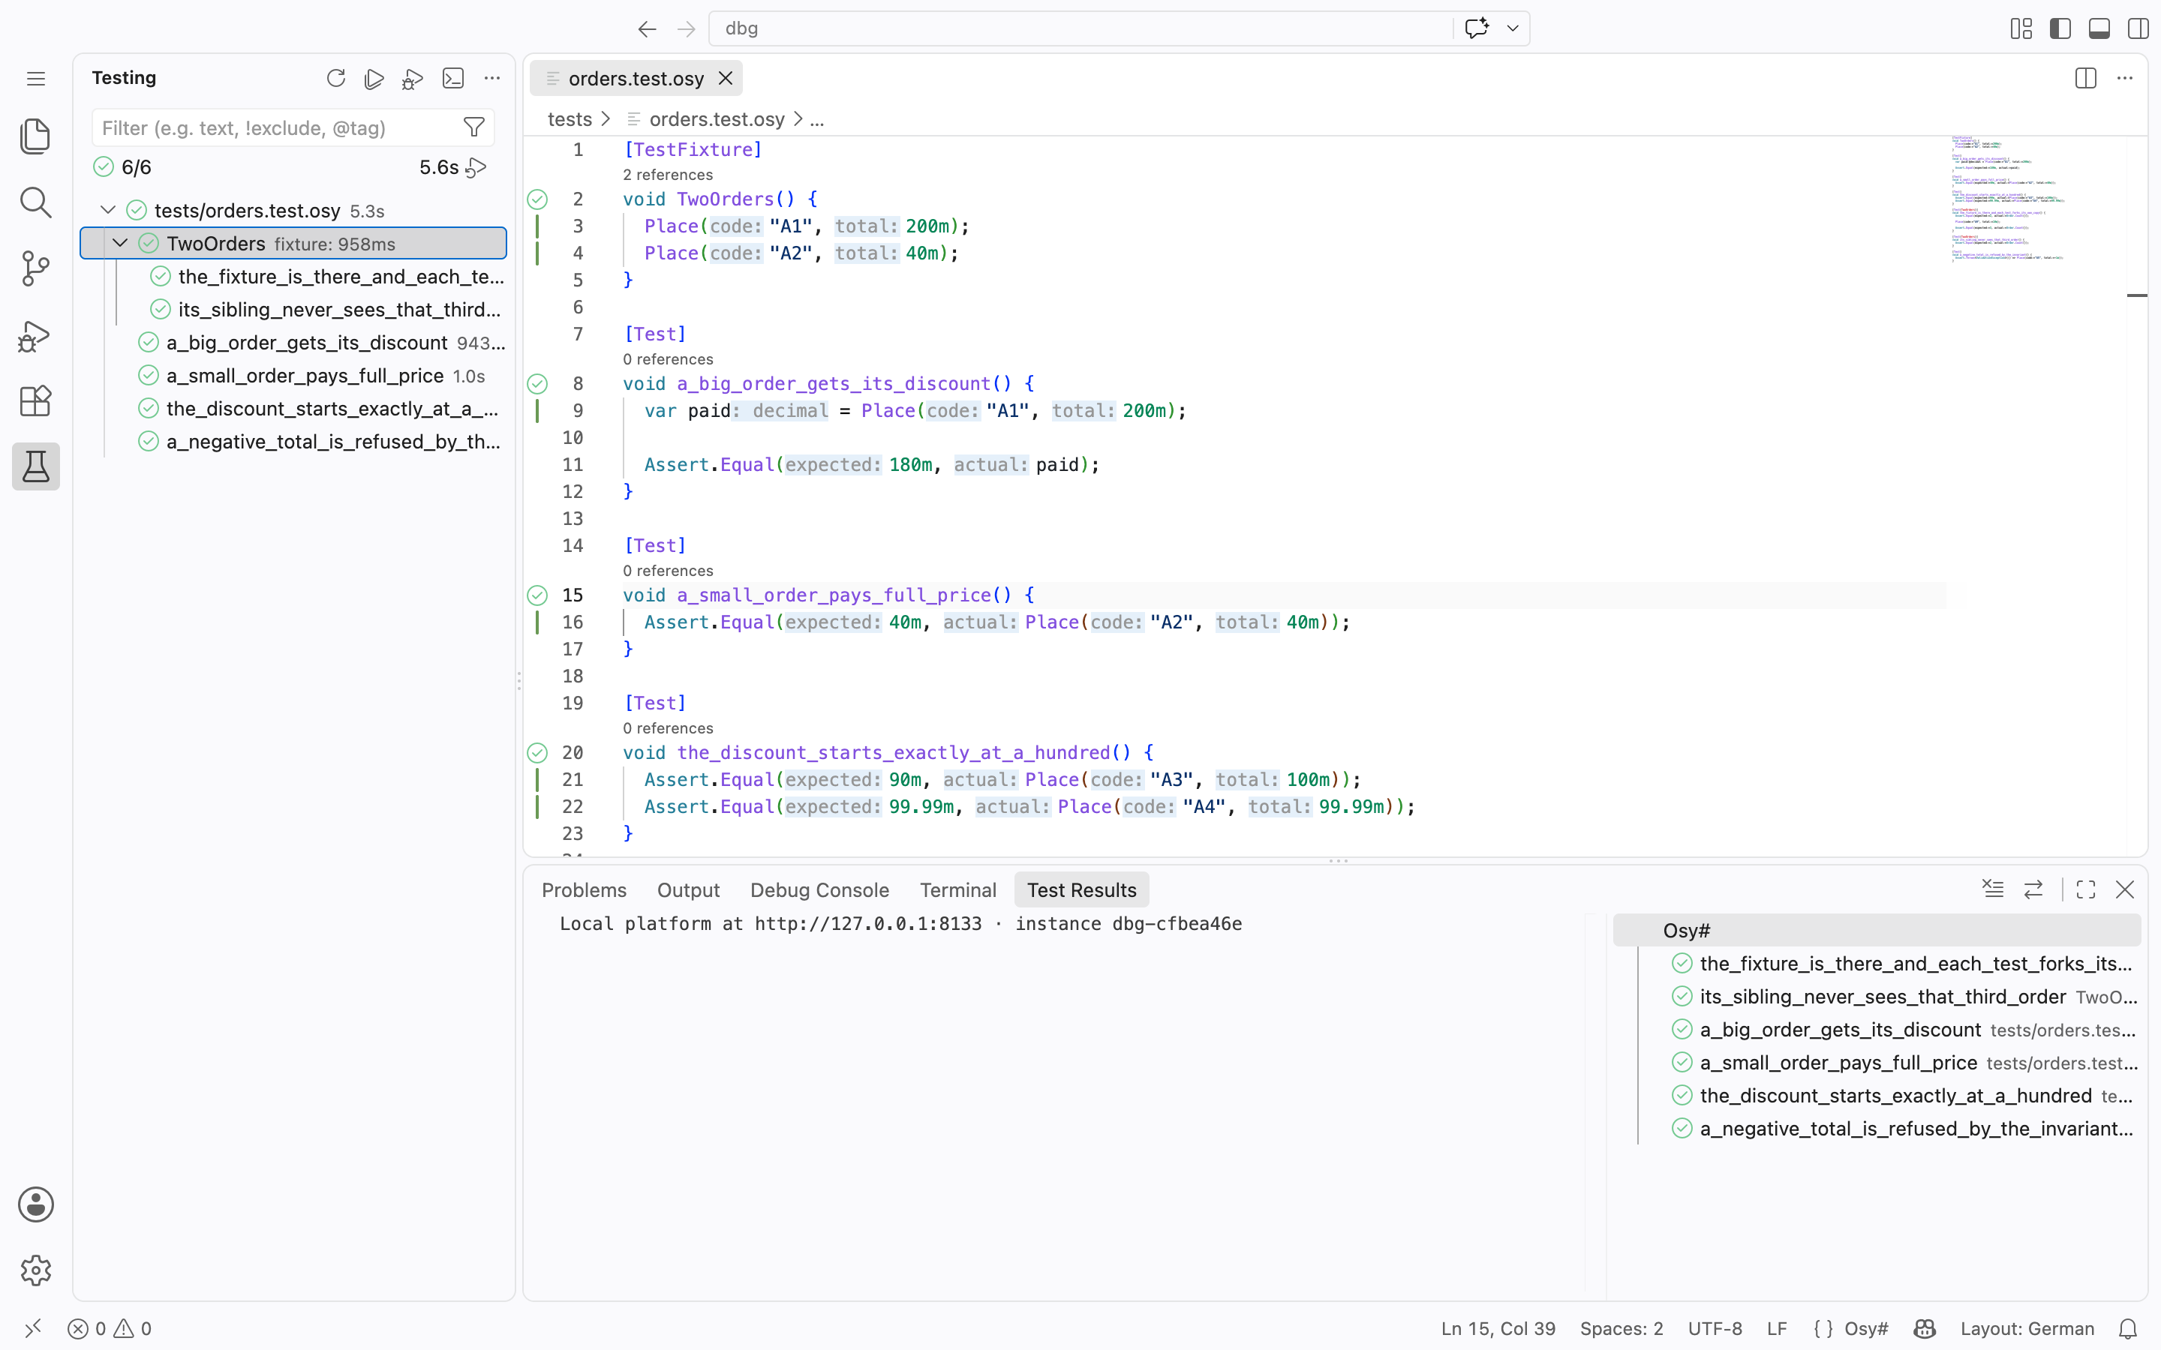The image size is (2161, 1350).
Task: Toggle the secondary side bar
Action: (x=2138, y=28)
